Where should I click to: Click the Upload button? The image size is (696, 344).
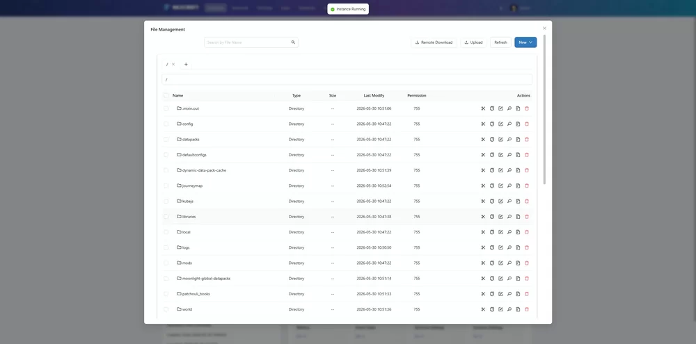click(x=473, y=42)
